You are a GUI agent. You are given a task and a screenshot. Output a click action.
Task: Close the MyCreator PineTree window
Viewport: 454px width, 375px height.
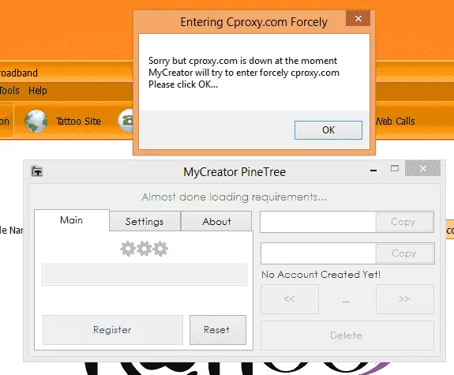(422, 168)
